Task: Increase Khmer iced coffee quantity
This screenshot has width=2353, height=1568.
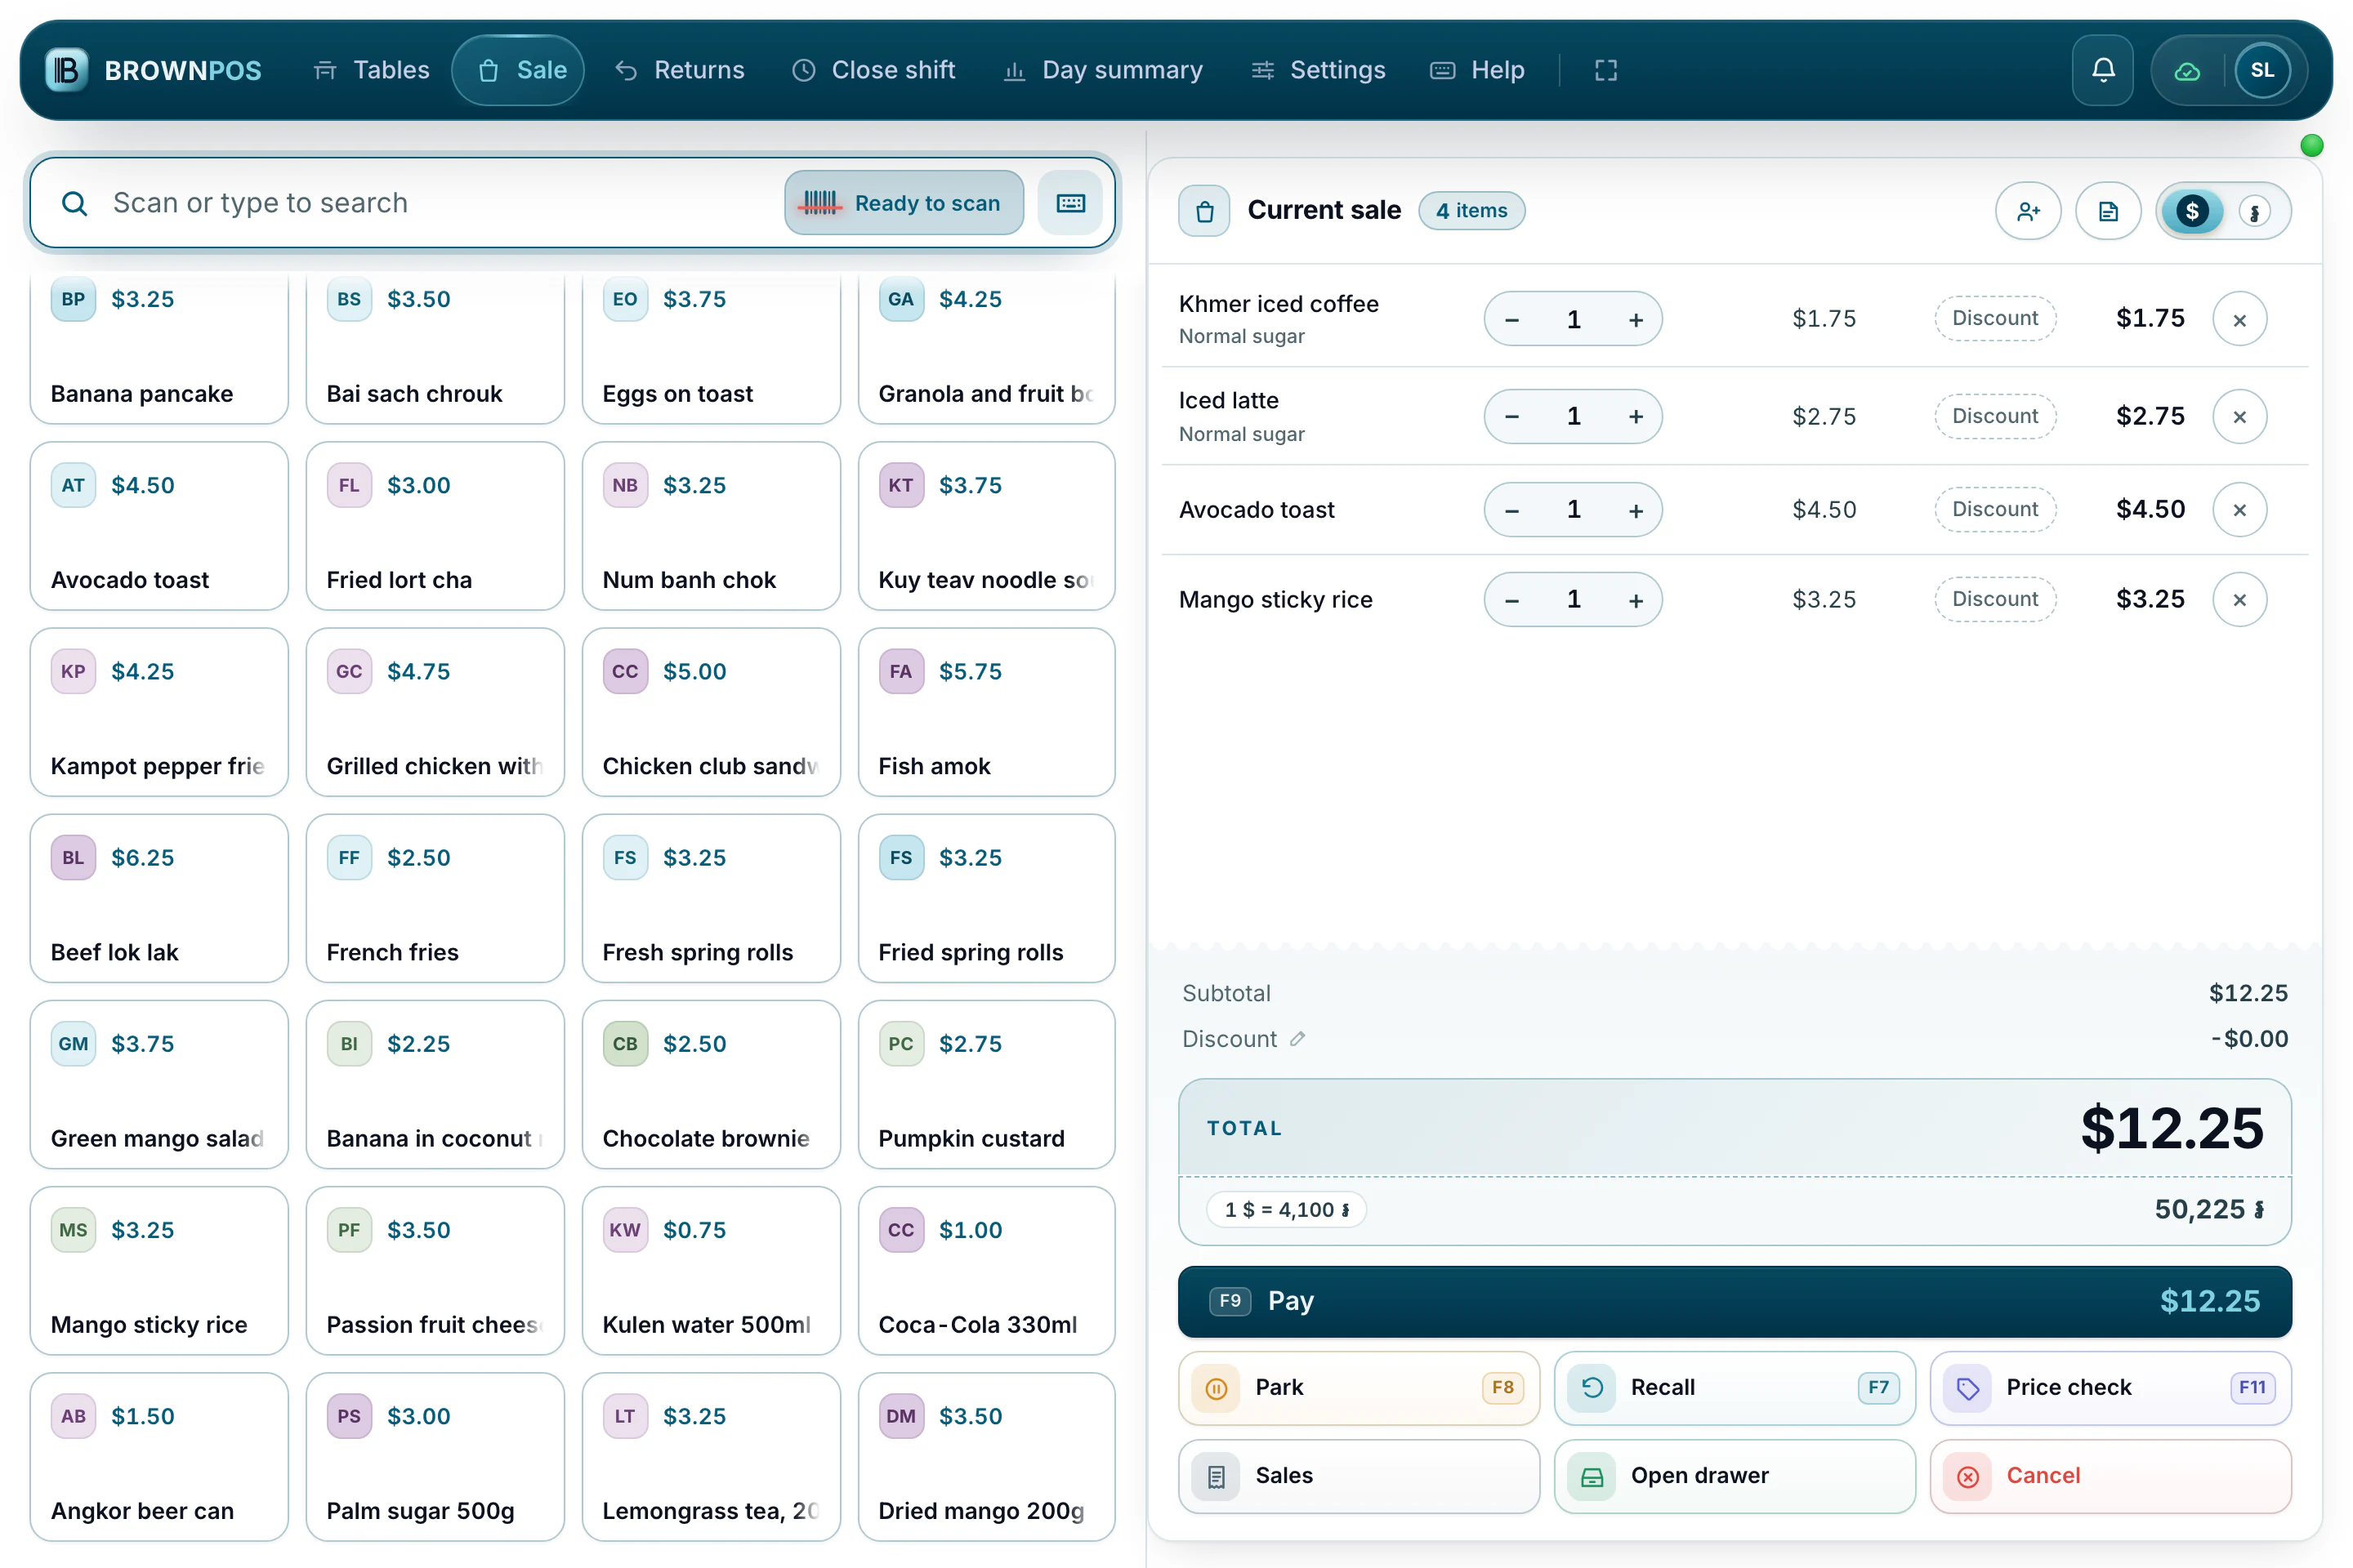Action: pos(1636,319)
